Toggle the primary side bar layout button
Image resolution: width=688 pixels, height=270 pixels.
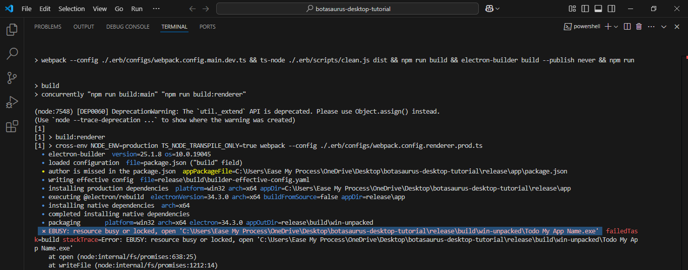tap(585, 9)
